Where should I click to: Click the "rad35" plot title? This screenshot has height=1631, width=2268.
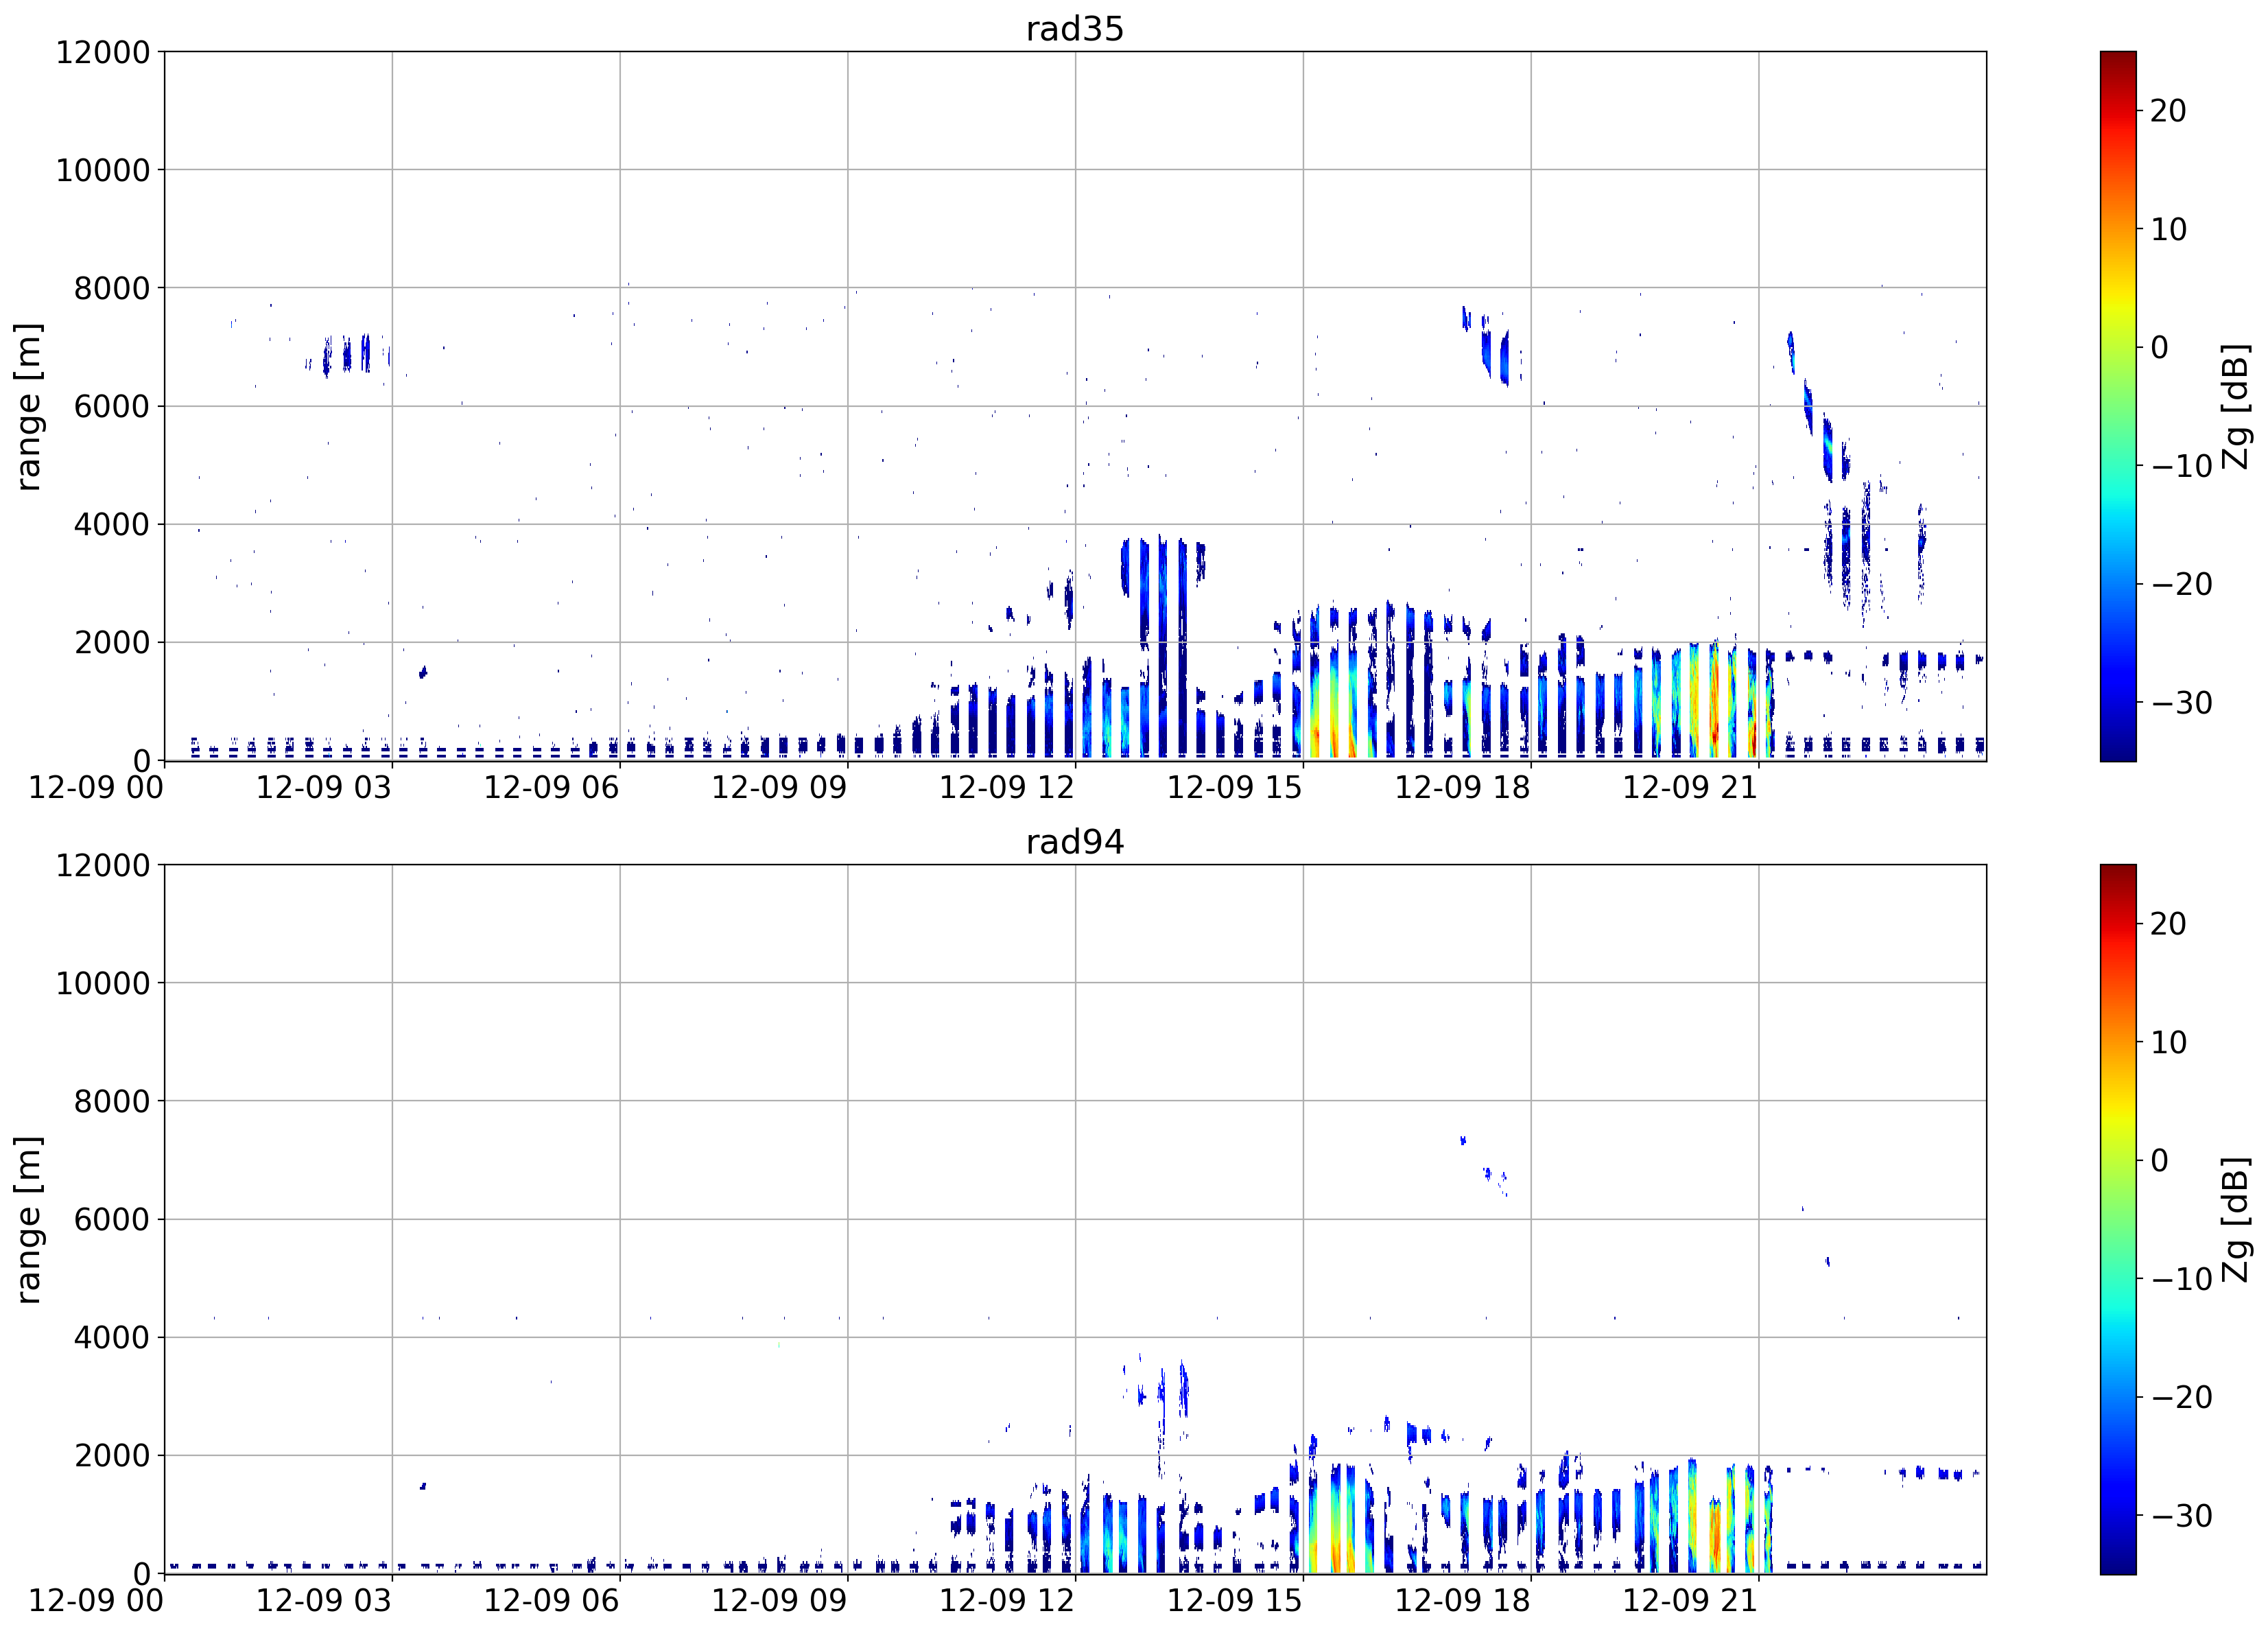(1075, 29)
